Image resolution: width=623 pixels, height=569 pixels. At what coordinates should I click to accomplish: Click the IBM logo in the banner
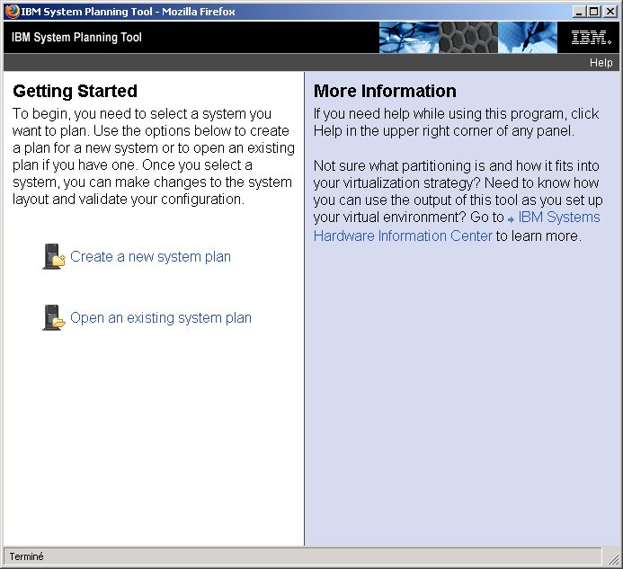coord(591,38)
